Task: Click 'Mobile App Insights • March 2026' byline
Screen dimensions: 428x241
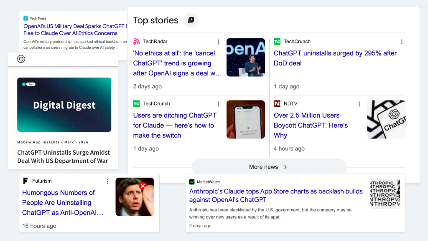Action: tap(53, 142)
